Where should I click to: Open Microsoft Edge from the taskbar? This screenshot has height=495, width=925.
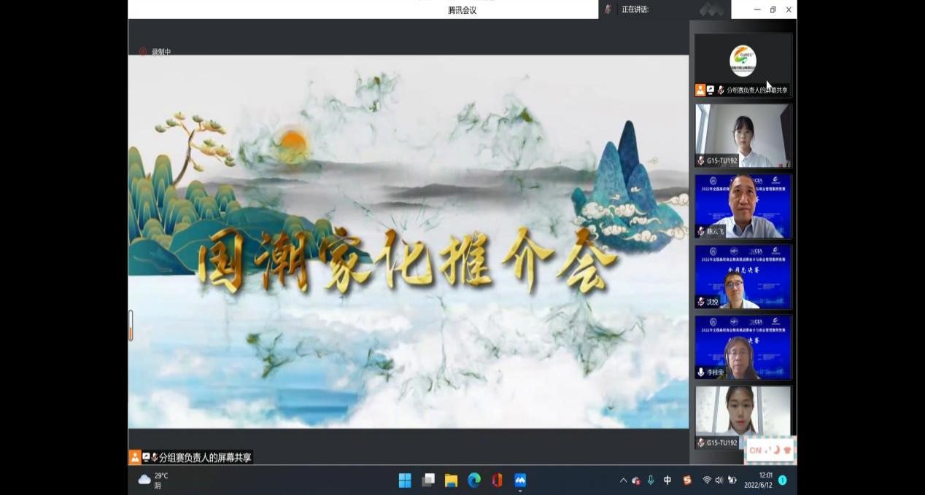click(474, 480)
